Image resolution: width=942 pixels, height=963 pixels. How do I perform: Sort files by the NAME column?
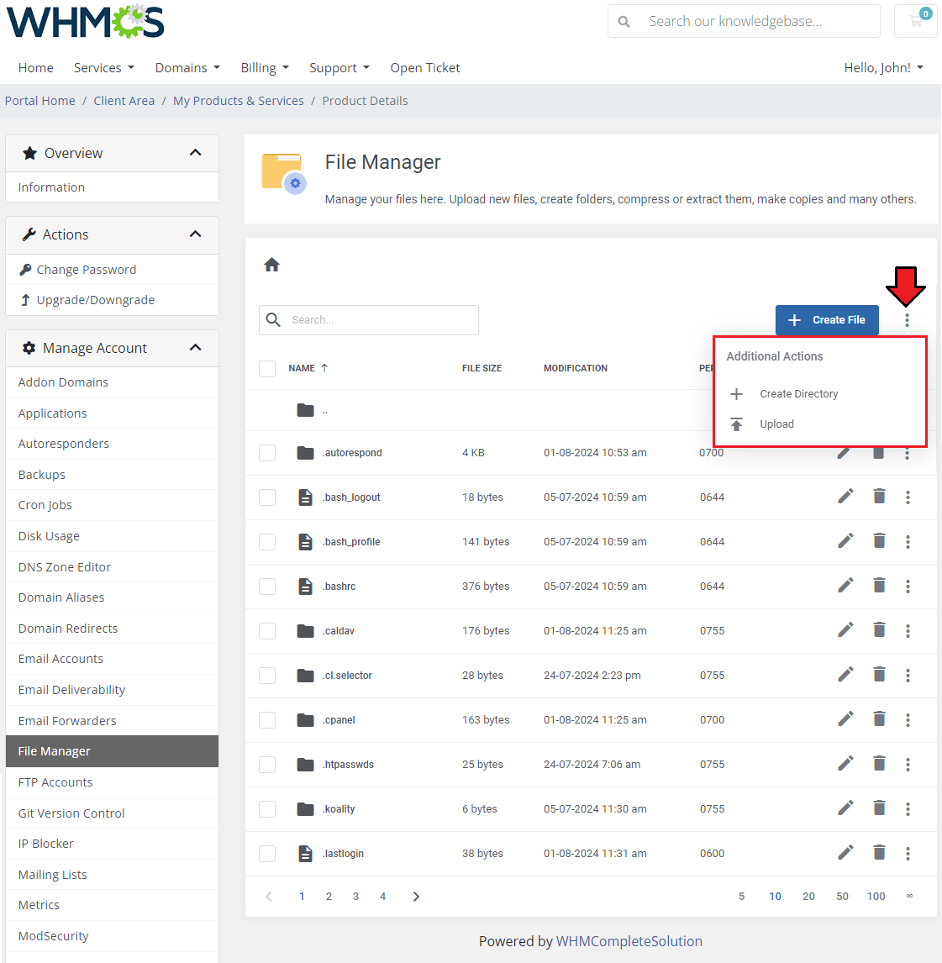click(x=308, y=368)
